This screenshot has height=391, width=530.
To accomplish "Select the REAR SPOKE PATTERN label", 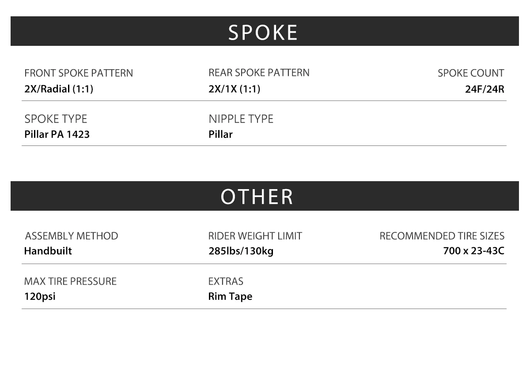I will pos(259,73).
